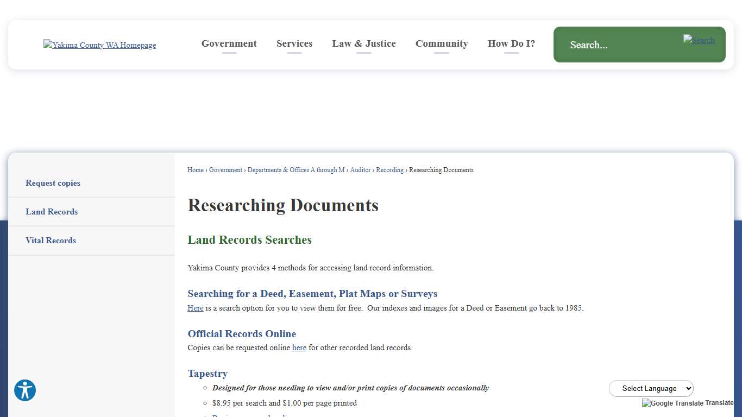
Task: Open the How Do I? menu
Action: pos(511,43)
